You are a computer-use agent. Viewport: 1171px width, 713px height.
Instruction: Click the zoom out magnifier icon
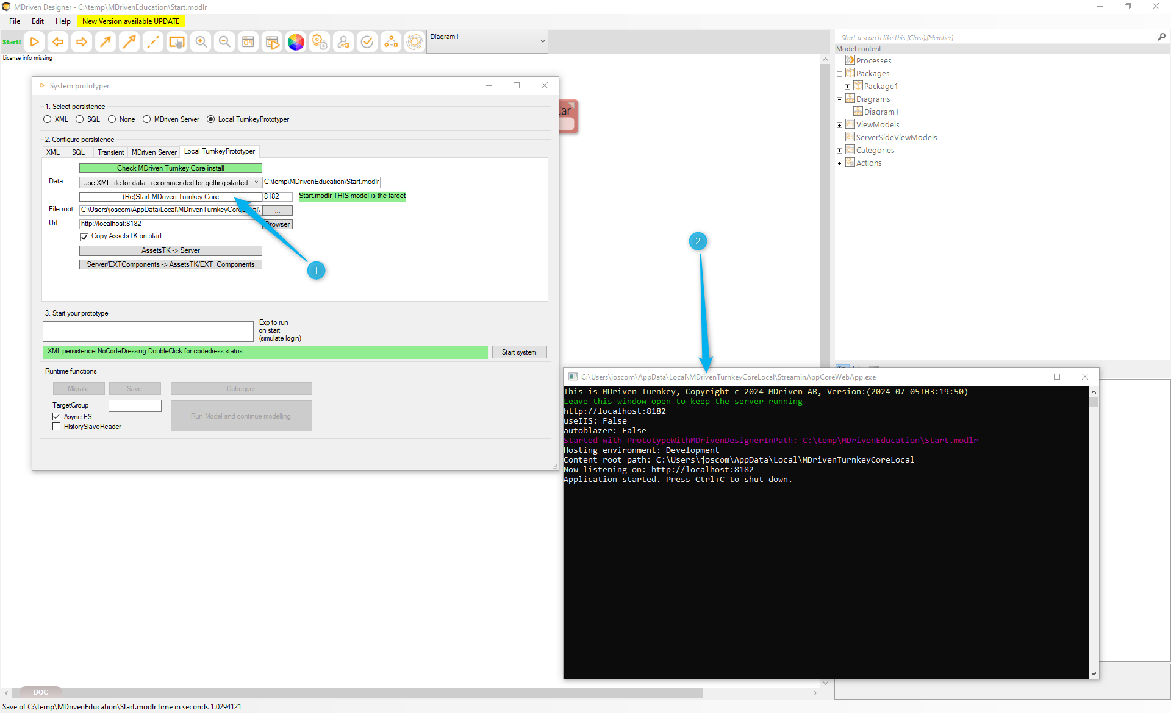(224, 42)
